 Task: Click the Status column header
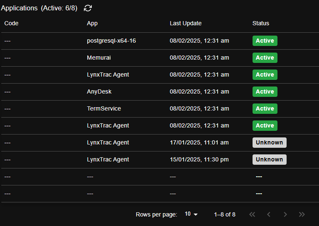[260, 23]
